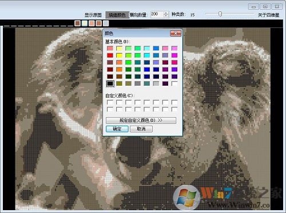Select the first empty custom color slot
The height and width of the screenshot is (213, 286).
(x=110, y=102)
